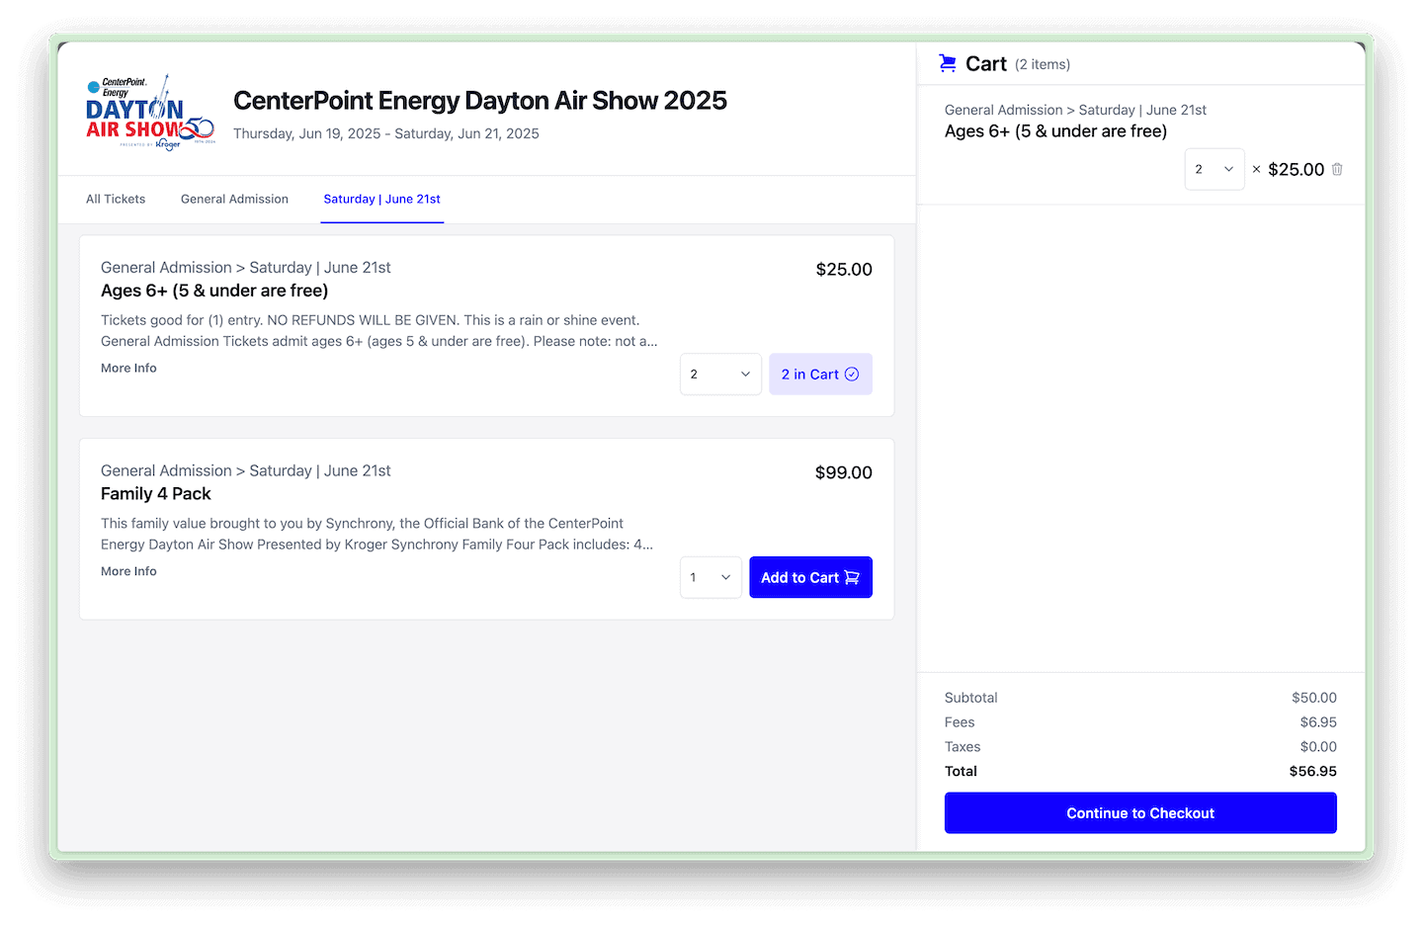
Task: Click the Family 4 Pack title
Action: point(156,494)
